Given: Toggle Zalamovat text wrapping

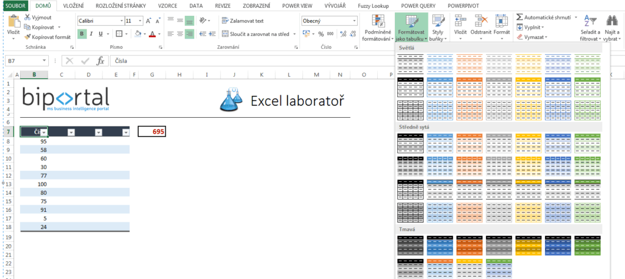Looking at the screenshot, I should [x=242, y=20].
